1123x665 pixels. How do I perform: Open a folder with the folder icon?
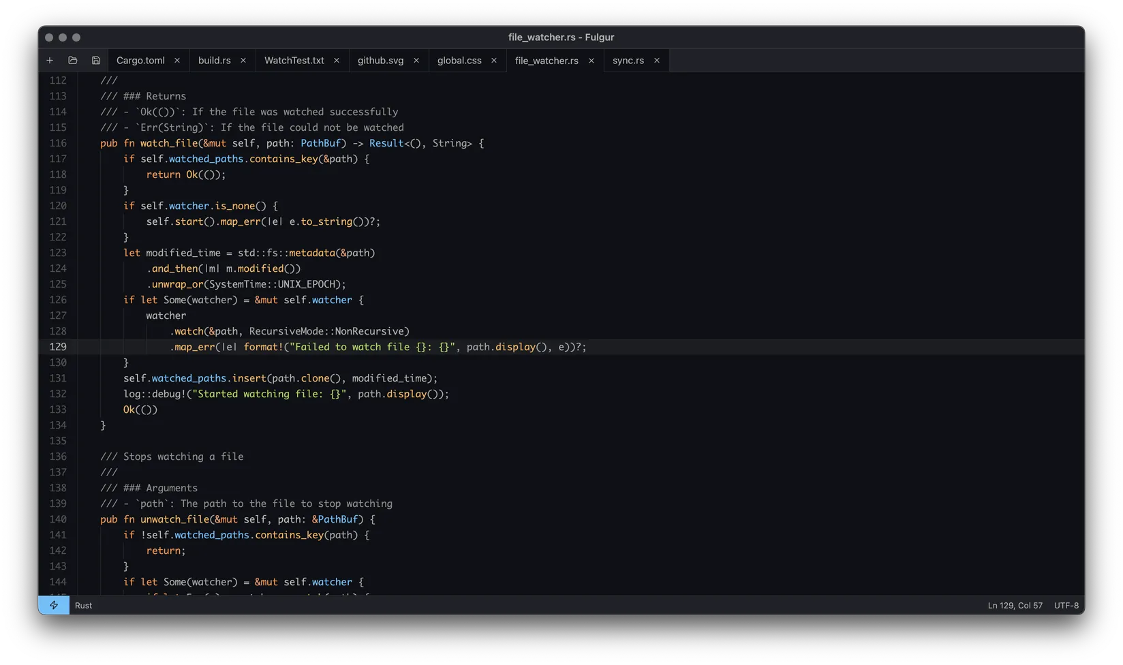pos(73,61)
